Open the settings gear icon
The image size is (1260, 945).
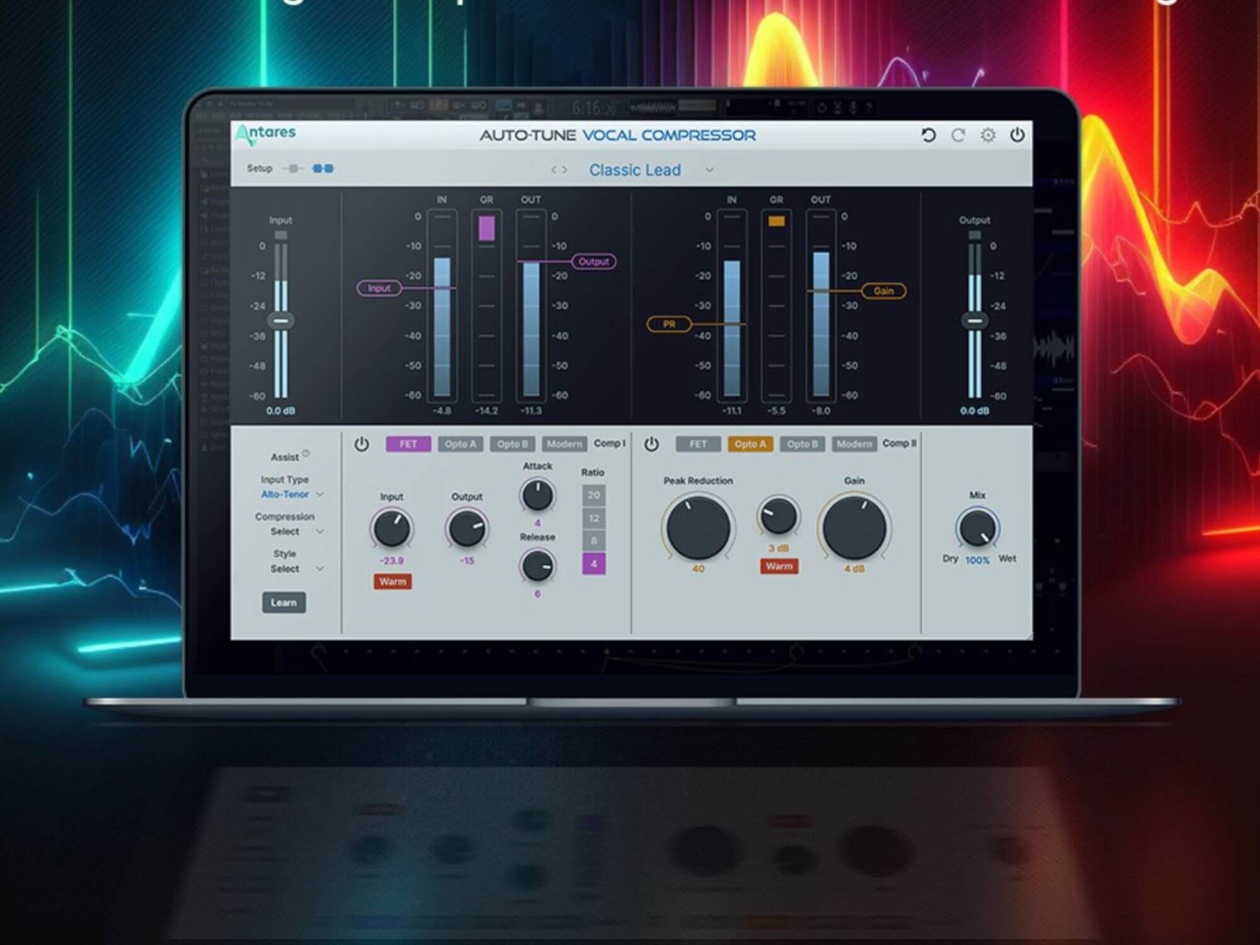pos(988,134)
